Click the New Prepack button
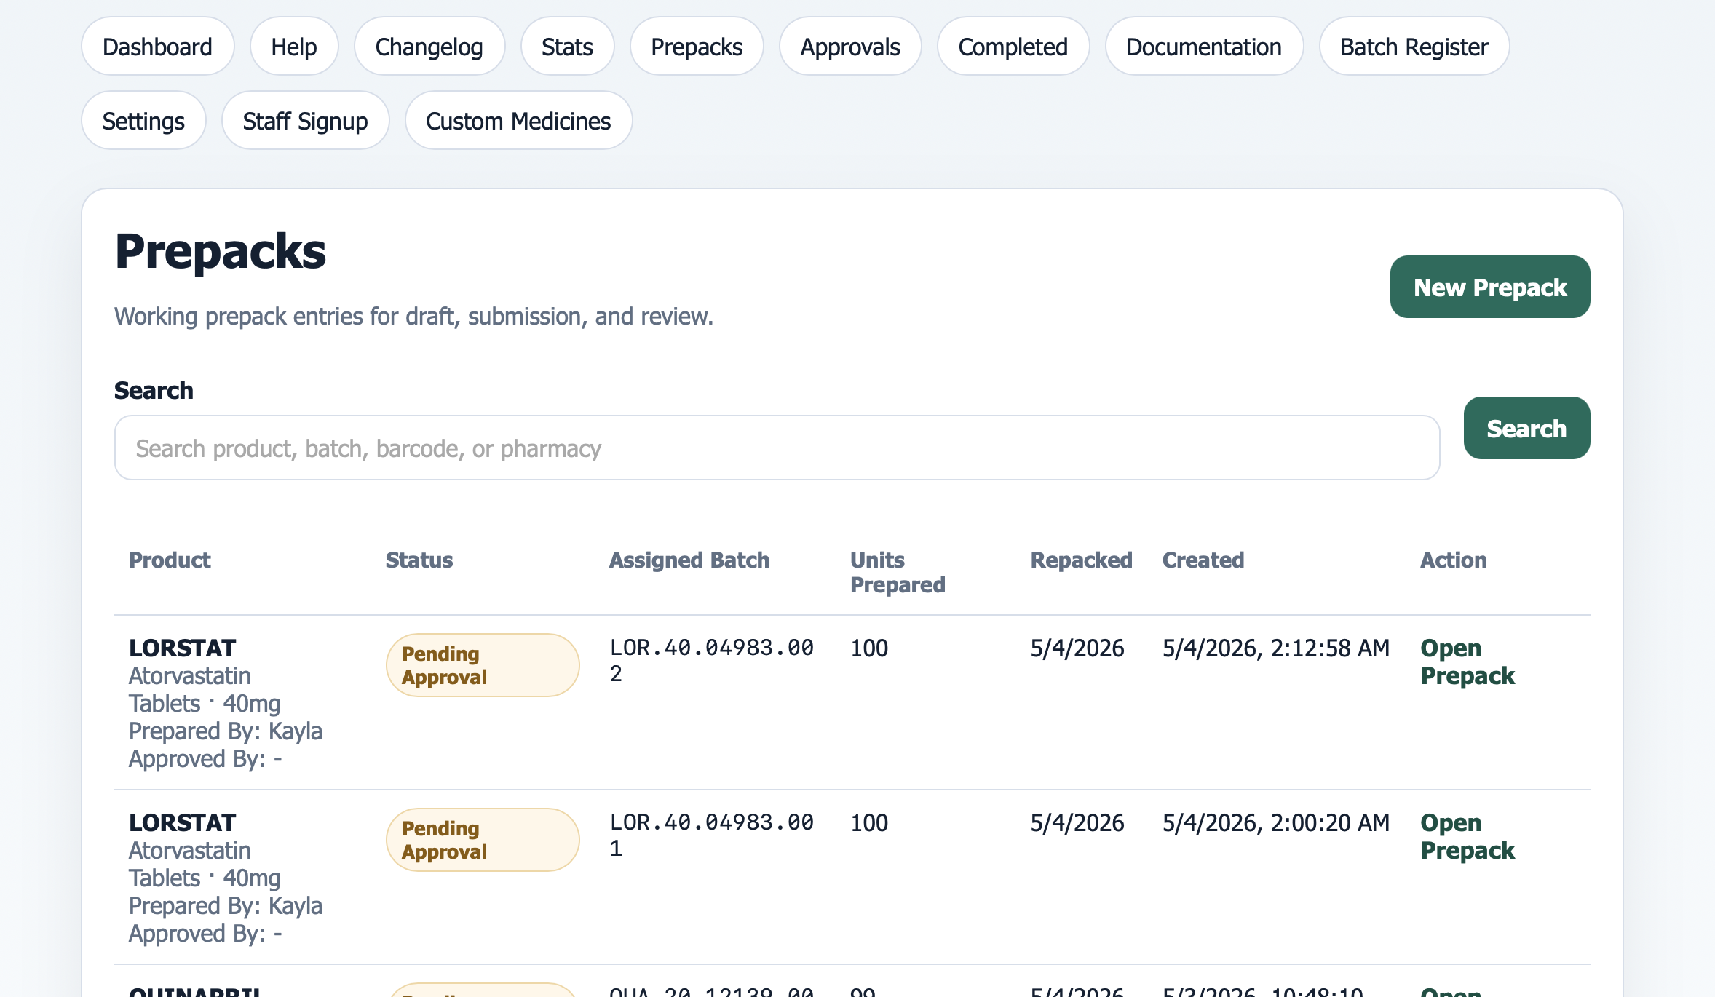 coord(1490,287)
